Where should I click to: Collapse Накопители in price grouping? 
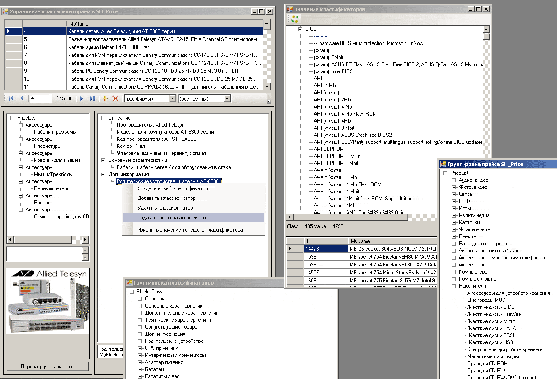454,286
